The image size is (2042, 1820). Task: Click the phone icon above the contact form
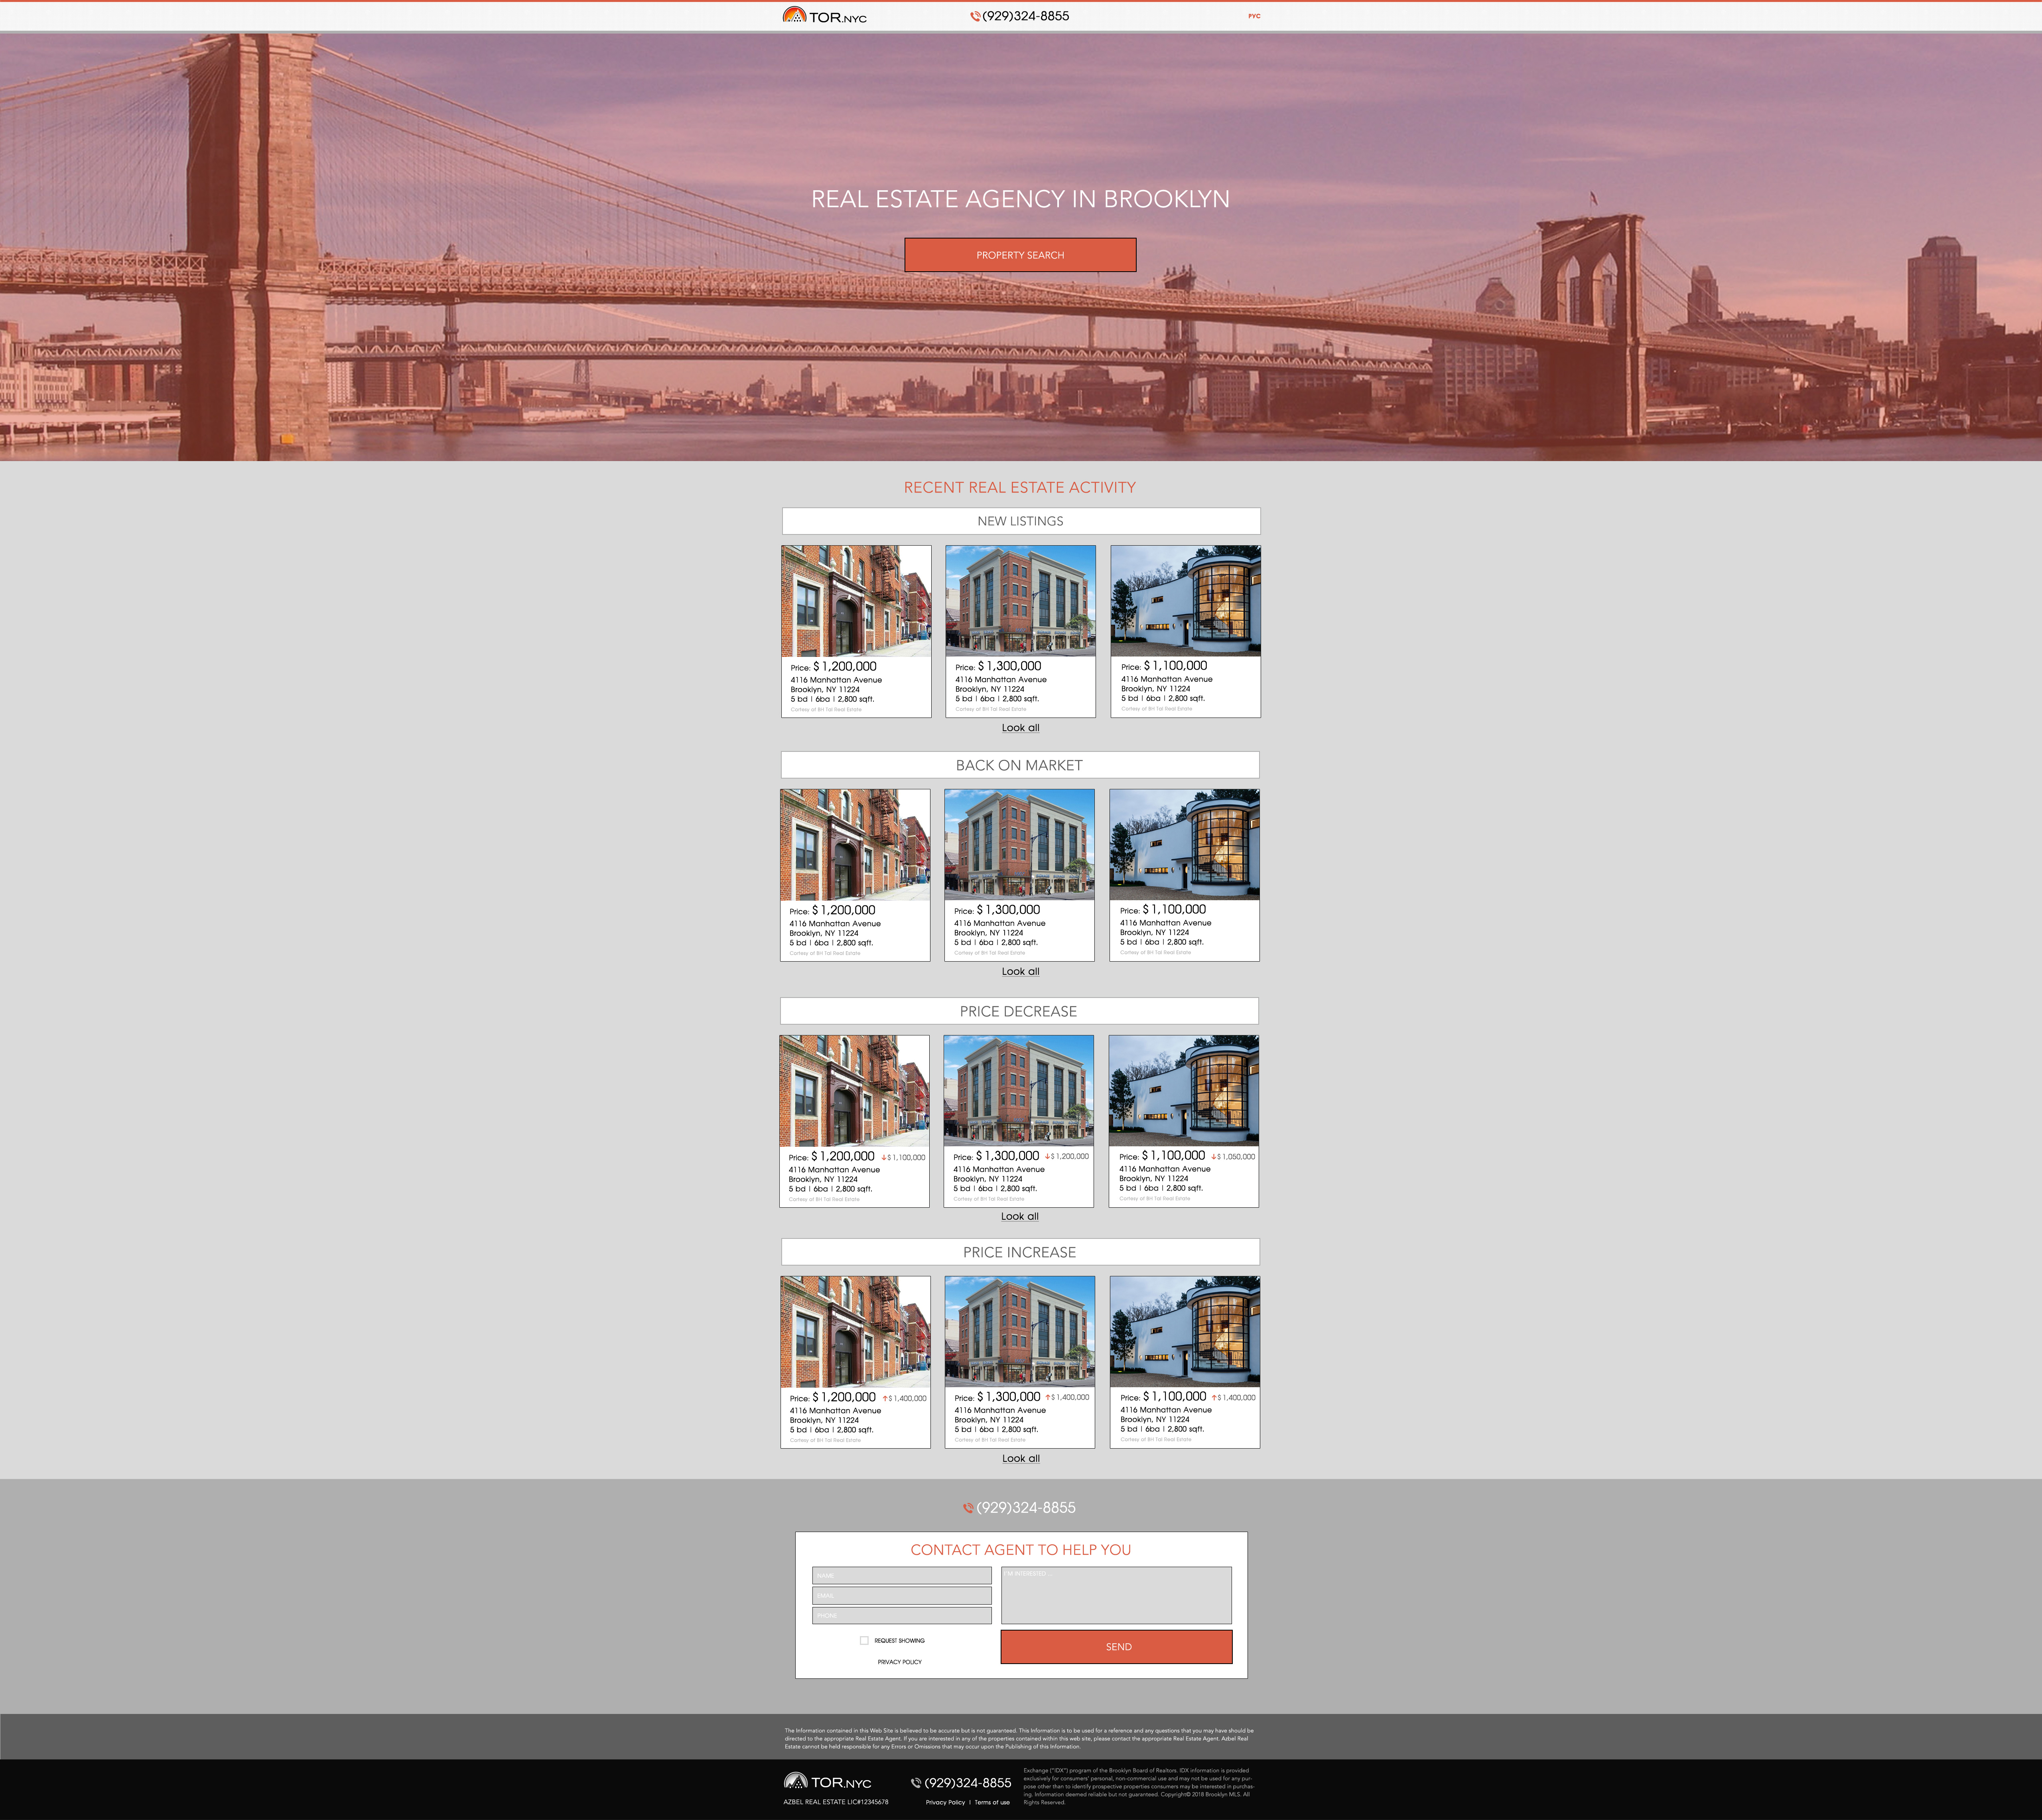pyautogui.click(x=968, y=1508)
